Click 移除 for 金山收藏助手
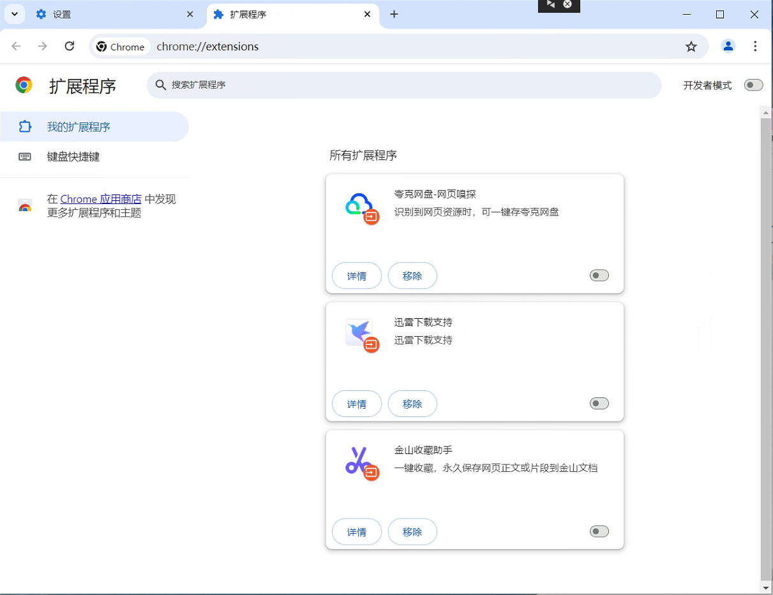Image resolution: width=773 pixels, height=595 pixels. (412, 532)
